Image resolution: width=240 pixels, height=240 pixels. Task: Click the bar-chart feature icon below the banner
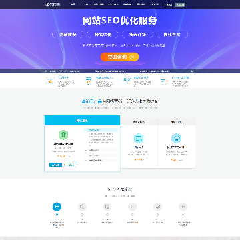click(127, 81)
